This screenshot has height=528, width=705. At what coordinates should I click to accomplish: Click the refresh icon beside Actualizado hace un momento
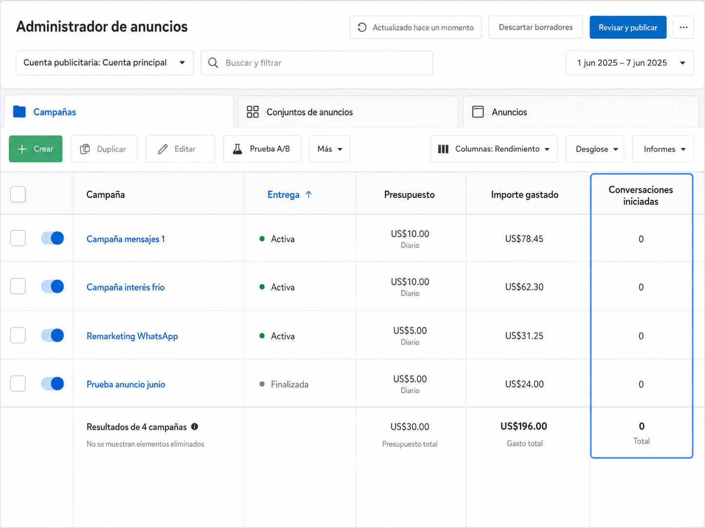coord(362,27)
